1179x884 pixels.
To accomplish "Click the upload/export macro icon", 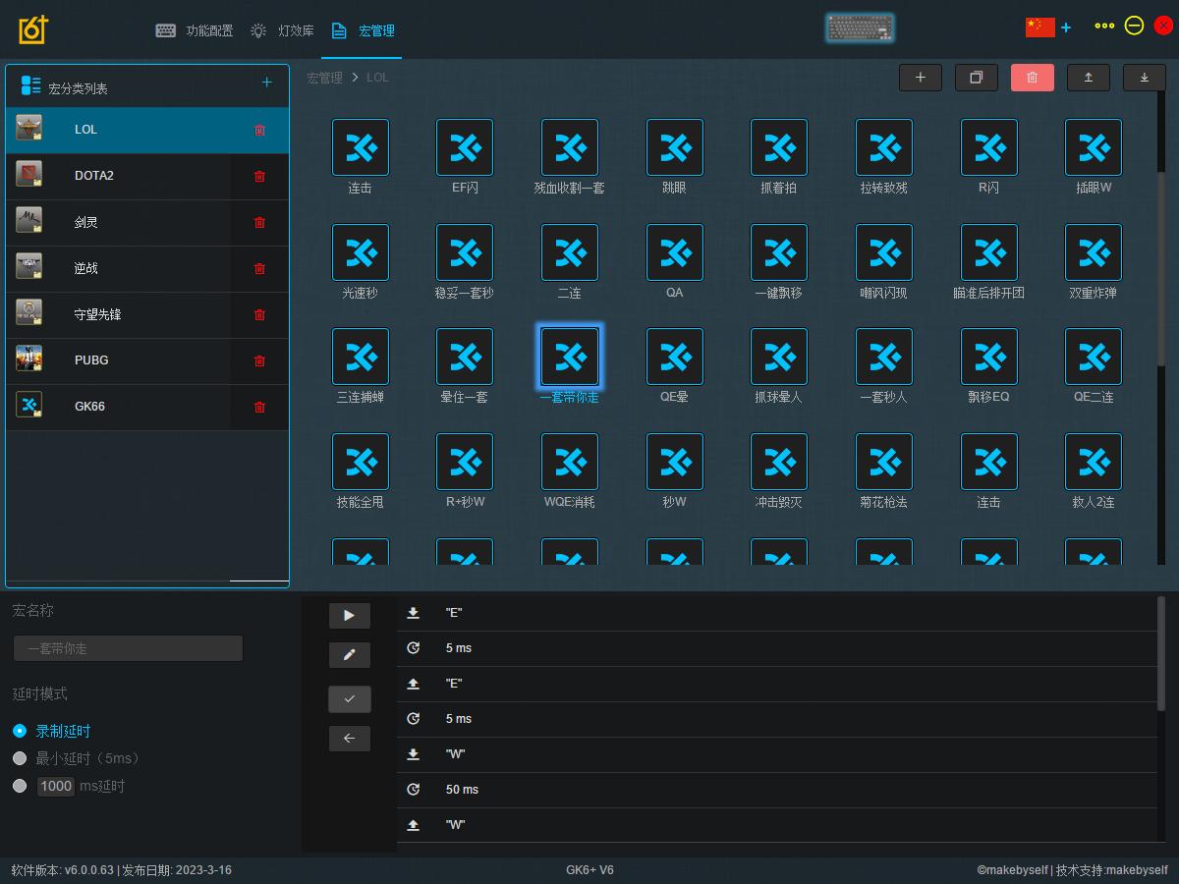I will (x=1088, y=78).
